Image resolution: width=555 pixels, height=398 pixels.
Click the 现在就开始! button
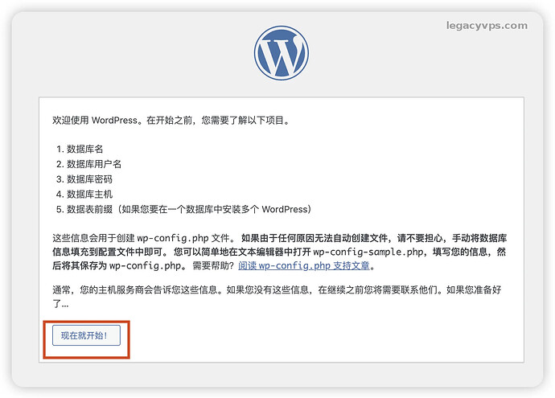click(86, 335)
